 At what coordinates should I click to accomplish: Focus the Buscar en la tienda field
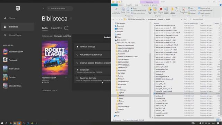(60, 8)
